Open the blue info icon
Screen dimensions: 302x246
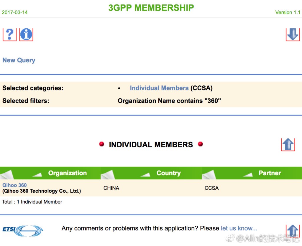(26, 34)
